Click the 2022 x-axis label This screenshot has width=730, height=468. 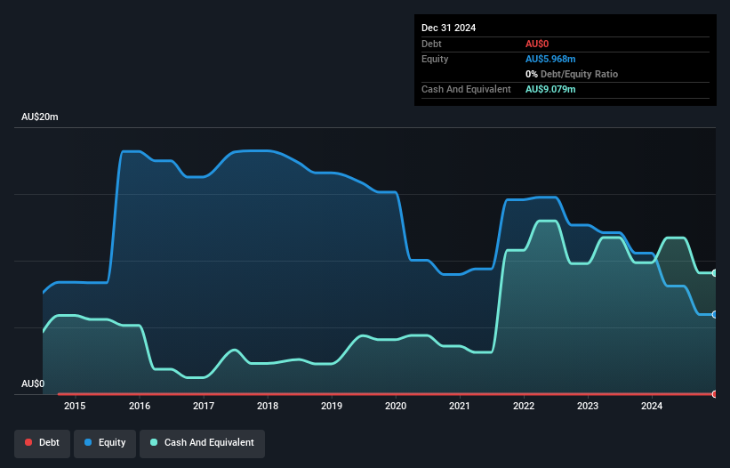(x=524, y=406)
